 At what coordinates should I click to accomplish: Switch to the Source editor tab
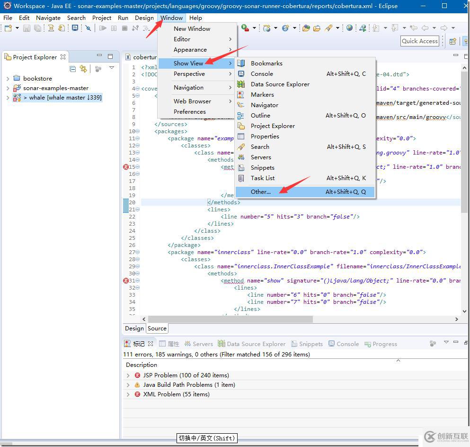[157, 328]
